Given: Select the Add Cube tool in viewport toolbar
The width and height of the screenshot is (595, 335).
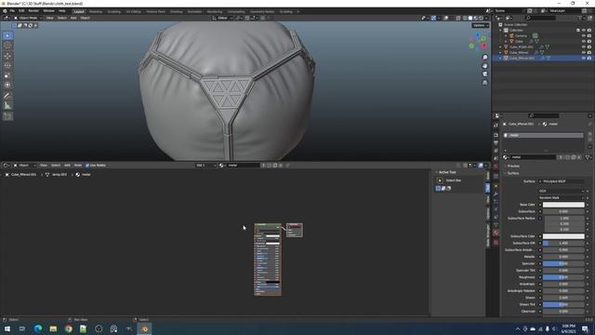Looking at the screenshot, I should coord(7,116).
